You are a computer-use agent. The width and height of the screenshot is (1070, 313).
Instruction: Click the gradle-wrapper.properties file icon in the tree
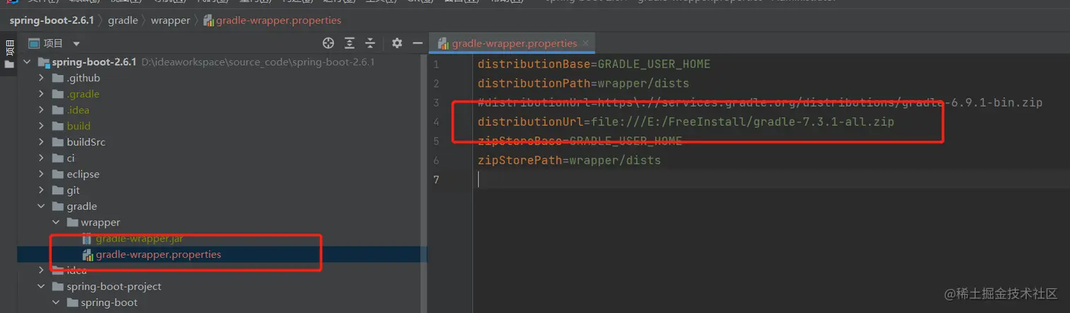coord(88,254)
